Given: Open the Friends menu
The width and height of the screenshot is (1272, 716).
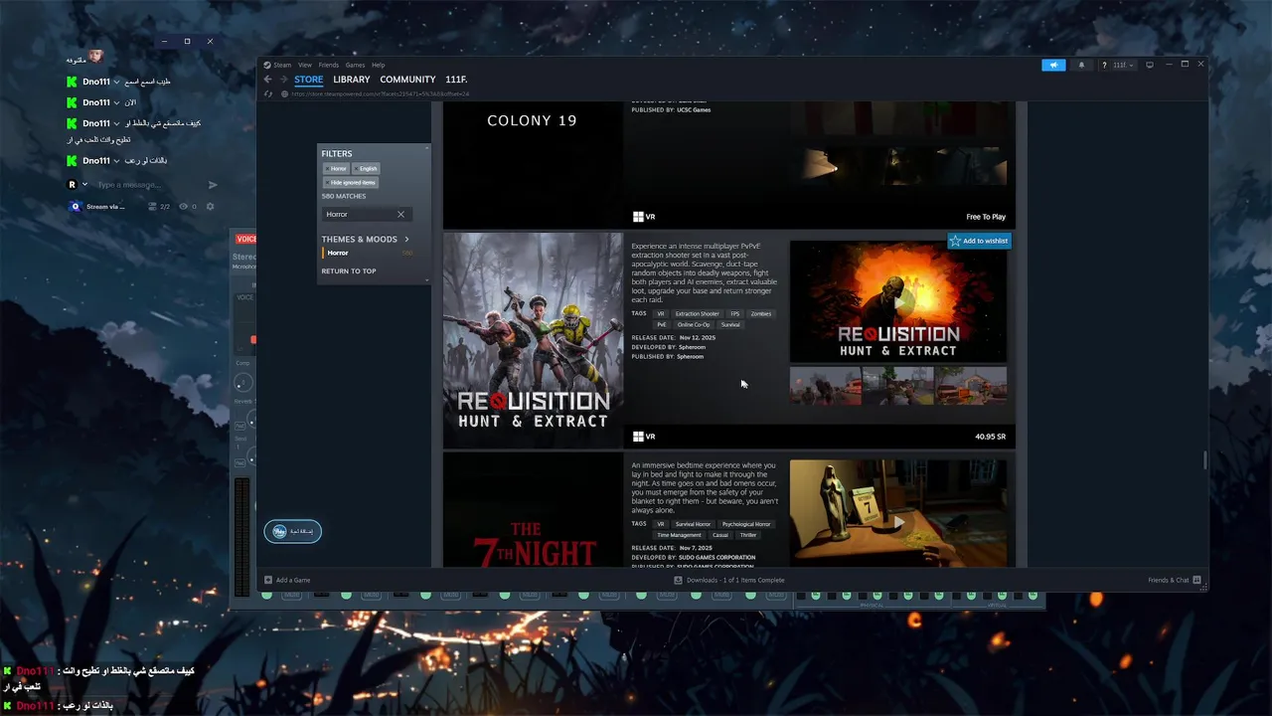Looking at the screenshot, I should [329, 65].
